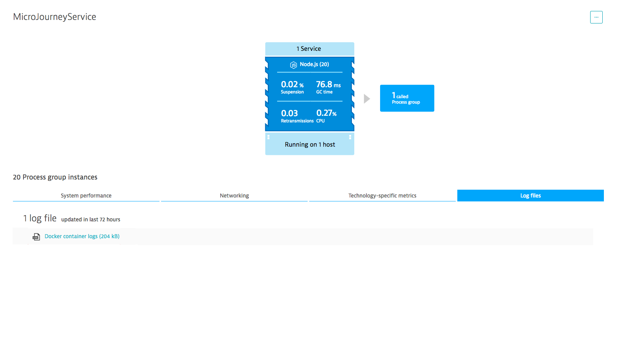
Task: Click the Suspension metric value 0.02%
Action: coord(292,86)
